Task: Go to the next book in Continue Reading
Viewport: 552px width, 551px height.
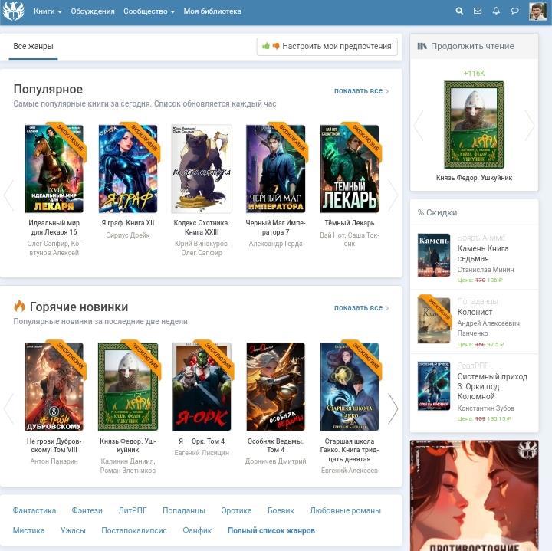Action: coord(529,126)
